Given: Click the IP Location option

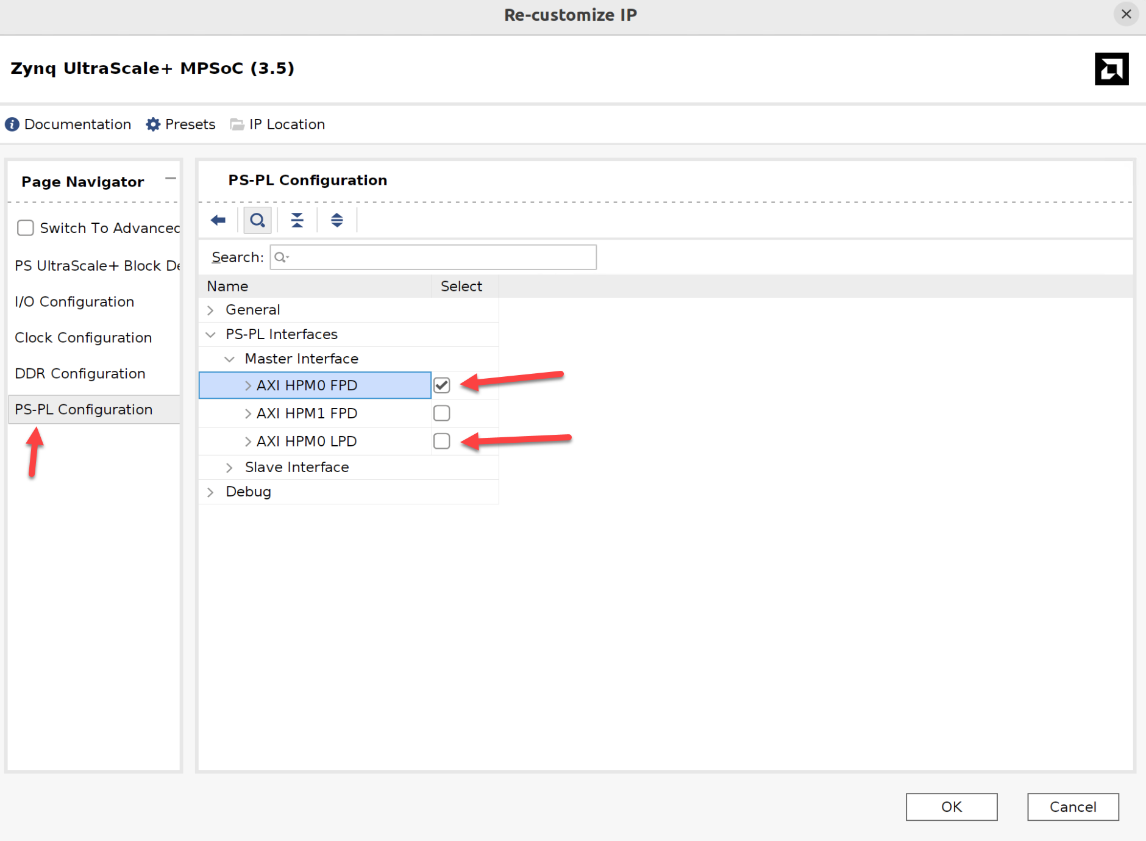Looking at the screenshot, I should [x=286, y=124].
